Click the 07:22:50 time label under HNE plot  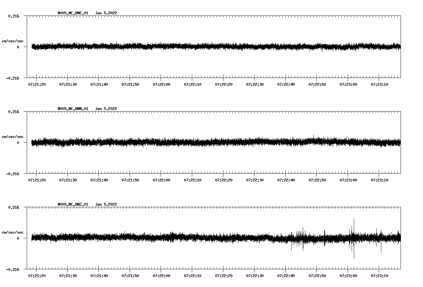point(317,84)
